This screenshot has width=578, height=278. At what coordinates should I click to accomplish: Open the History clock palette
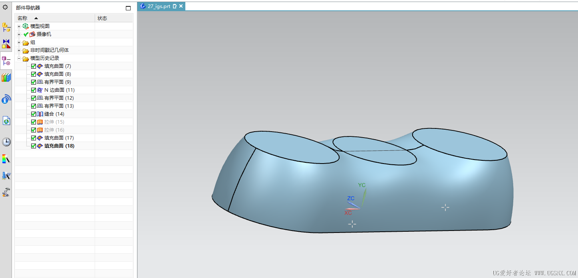(x=6, y=142)
